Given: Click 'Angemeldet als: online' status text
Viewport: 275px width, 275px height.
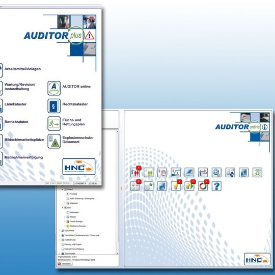Looking at the screenshot, I should 67,257.
